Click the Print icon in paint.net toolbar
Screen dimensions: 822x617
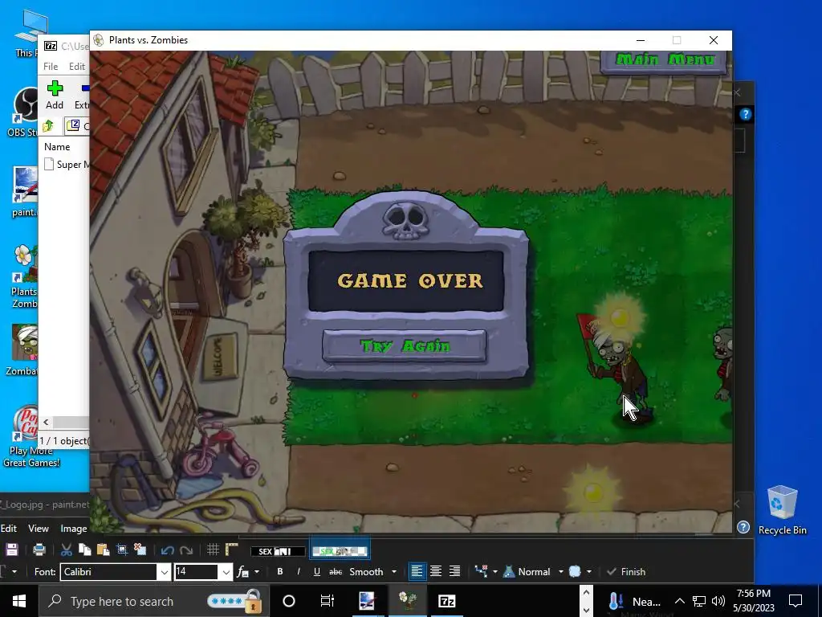click(x=39, y=550)
